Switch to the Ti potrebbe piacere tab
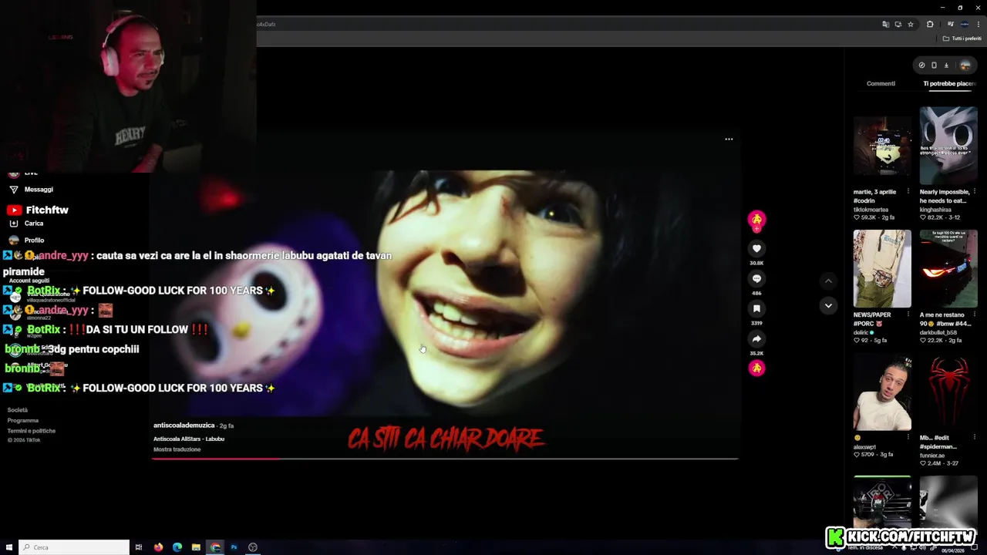Screen dimensions: 987x555 click(x=950, y=83)
